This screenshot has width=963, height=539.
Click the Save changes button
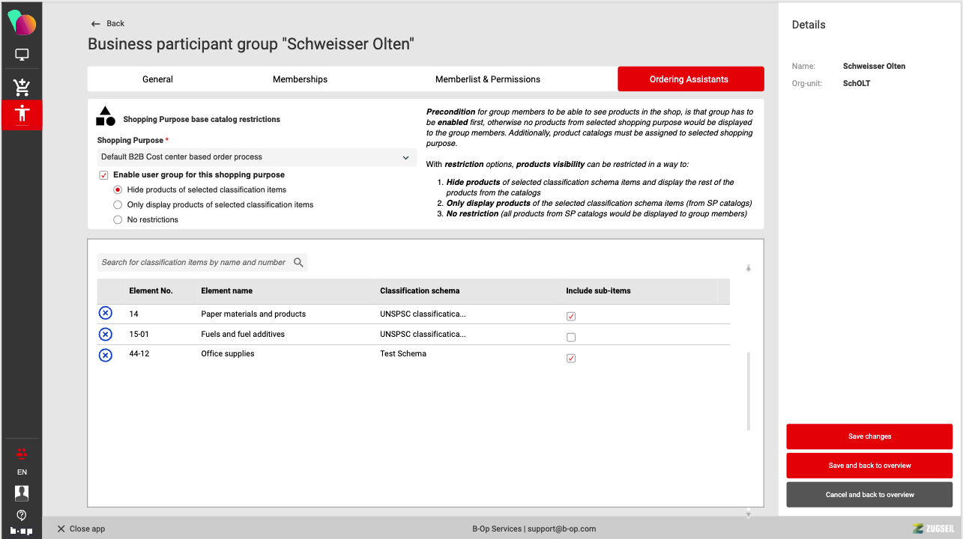point(869,436)
